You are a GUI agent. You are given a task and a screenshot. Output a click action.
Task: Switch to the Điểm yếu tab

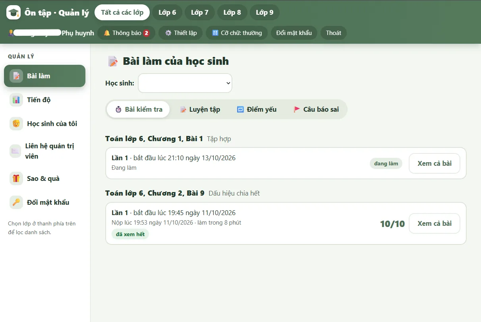click(x=257, y=109)
